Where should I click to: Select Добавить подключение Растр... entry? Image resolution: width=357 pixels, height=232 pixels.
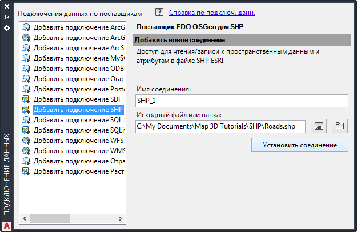pos(79,171)
